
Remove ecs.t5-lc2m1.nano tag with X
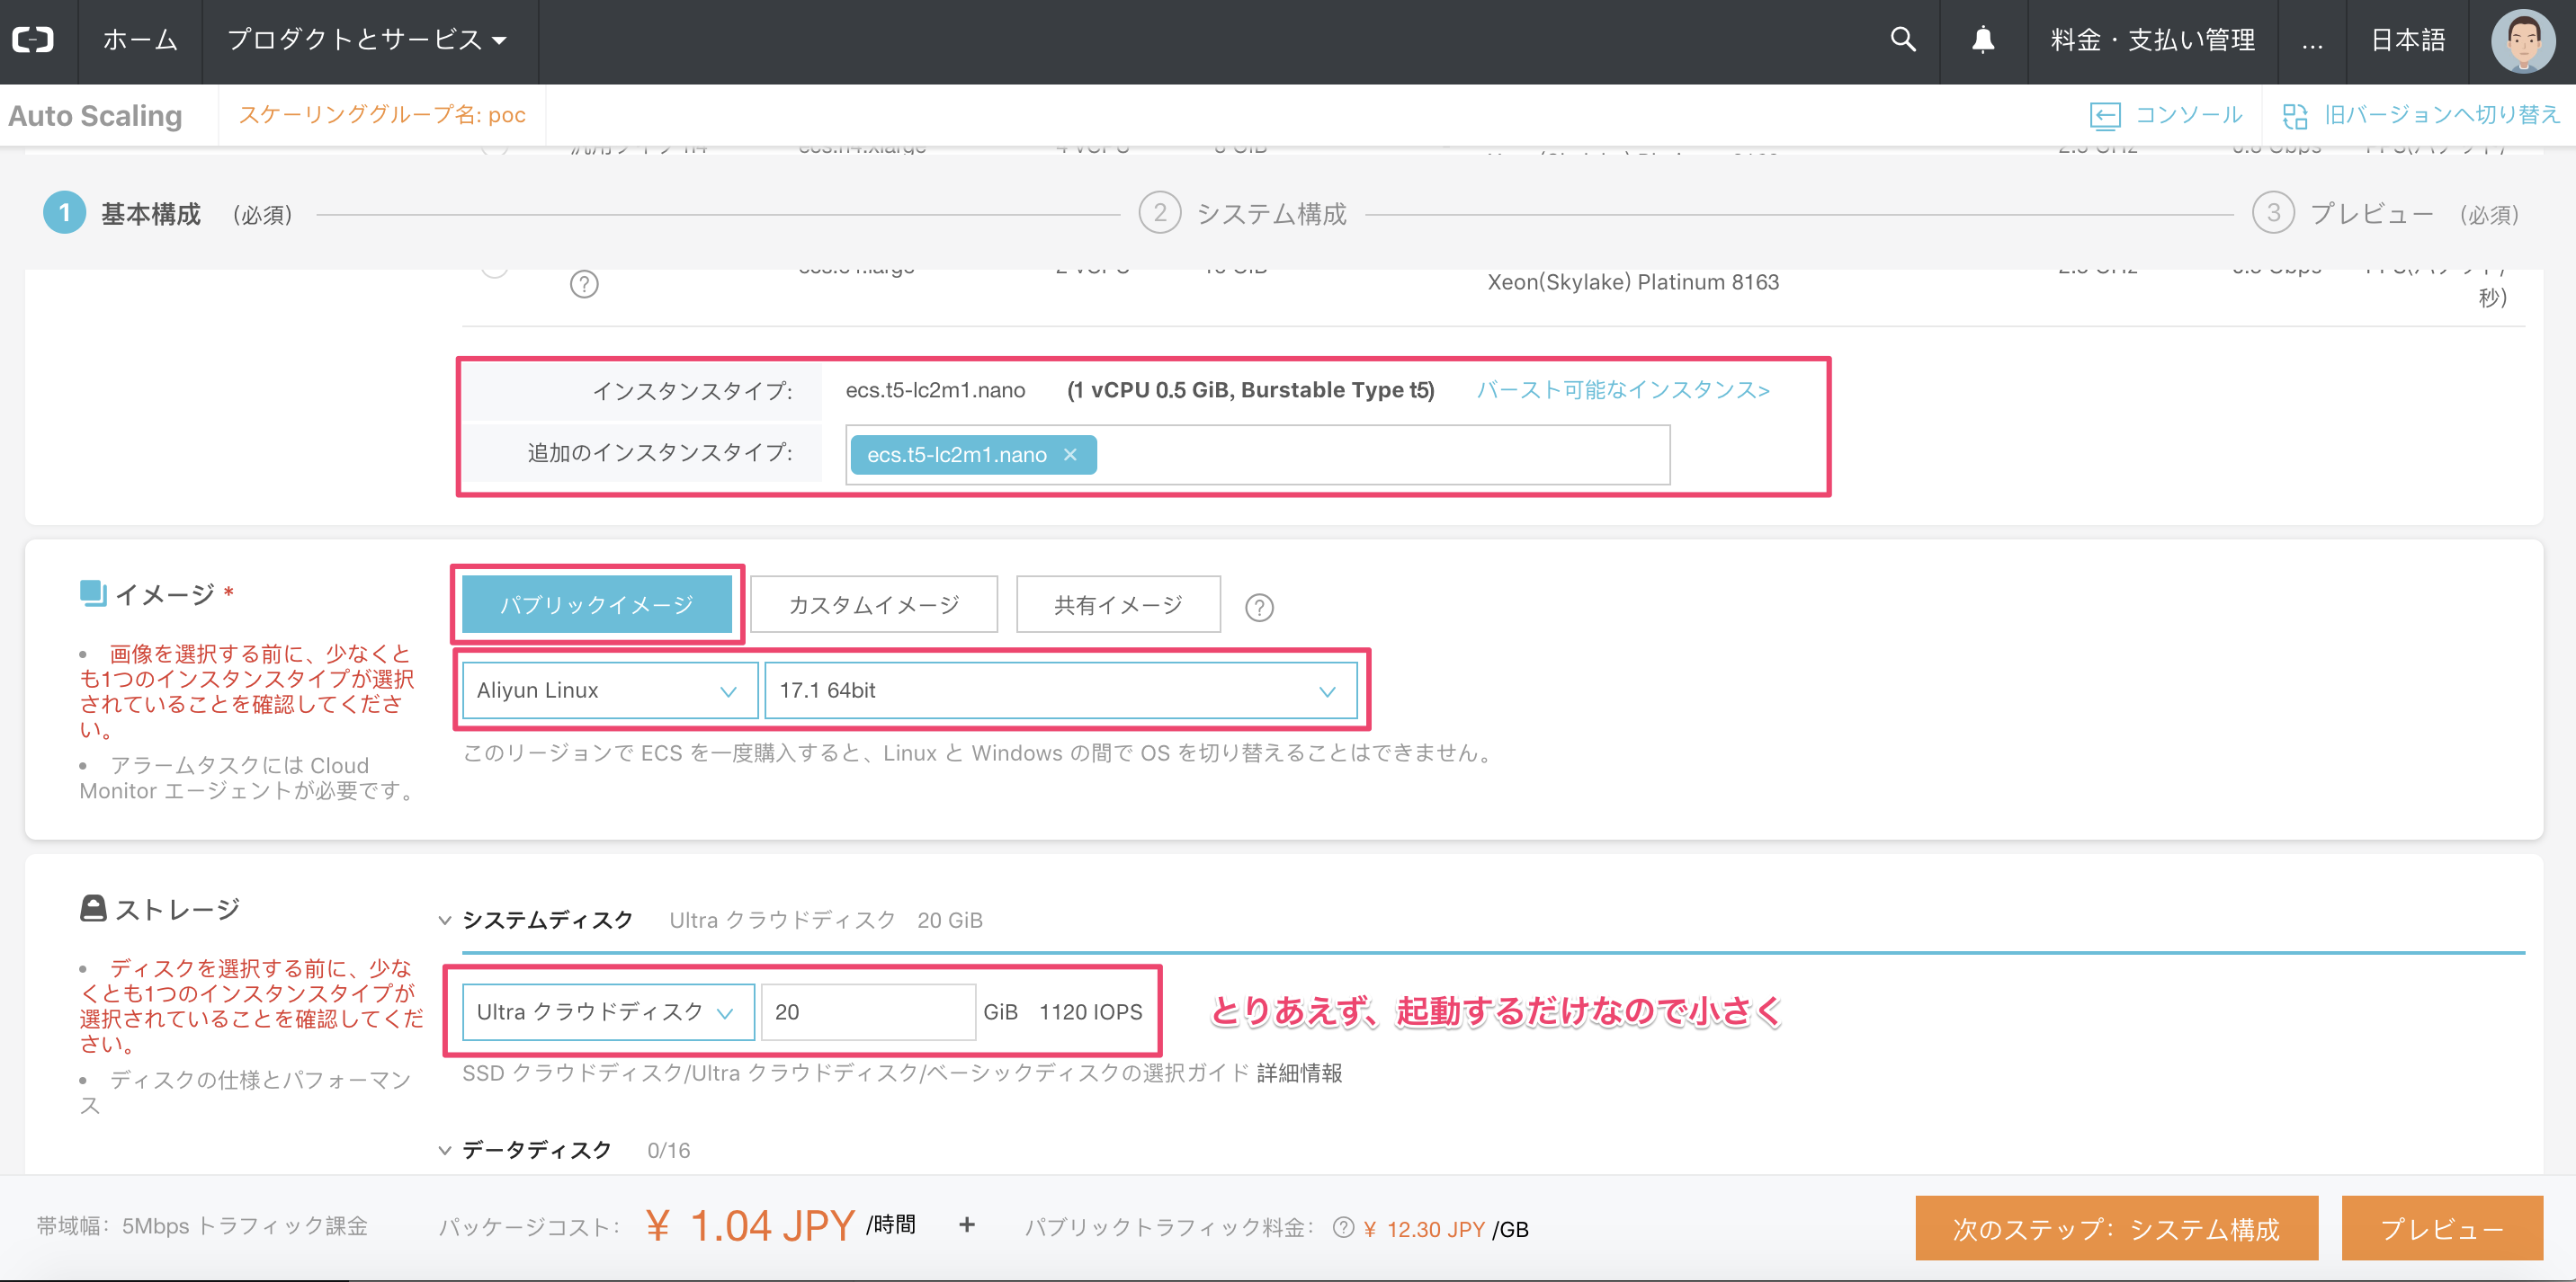1070,455
